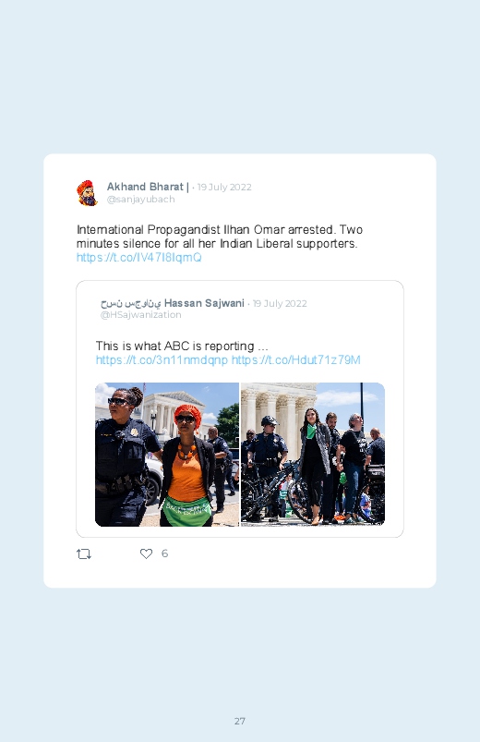Screen dimensions: 480x742
Task: Follow link t.co/Hdut71z79M
Action: click(x=296, y=360)
